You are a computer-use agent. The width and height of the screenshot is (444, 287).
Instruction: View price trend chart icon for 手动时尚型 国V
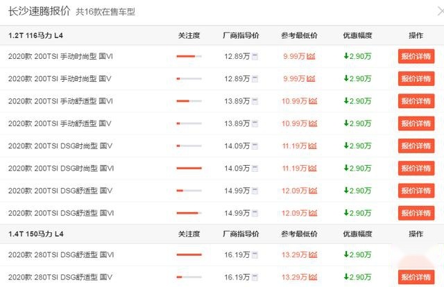click(x=311, y=79)
